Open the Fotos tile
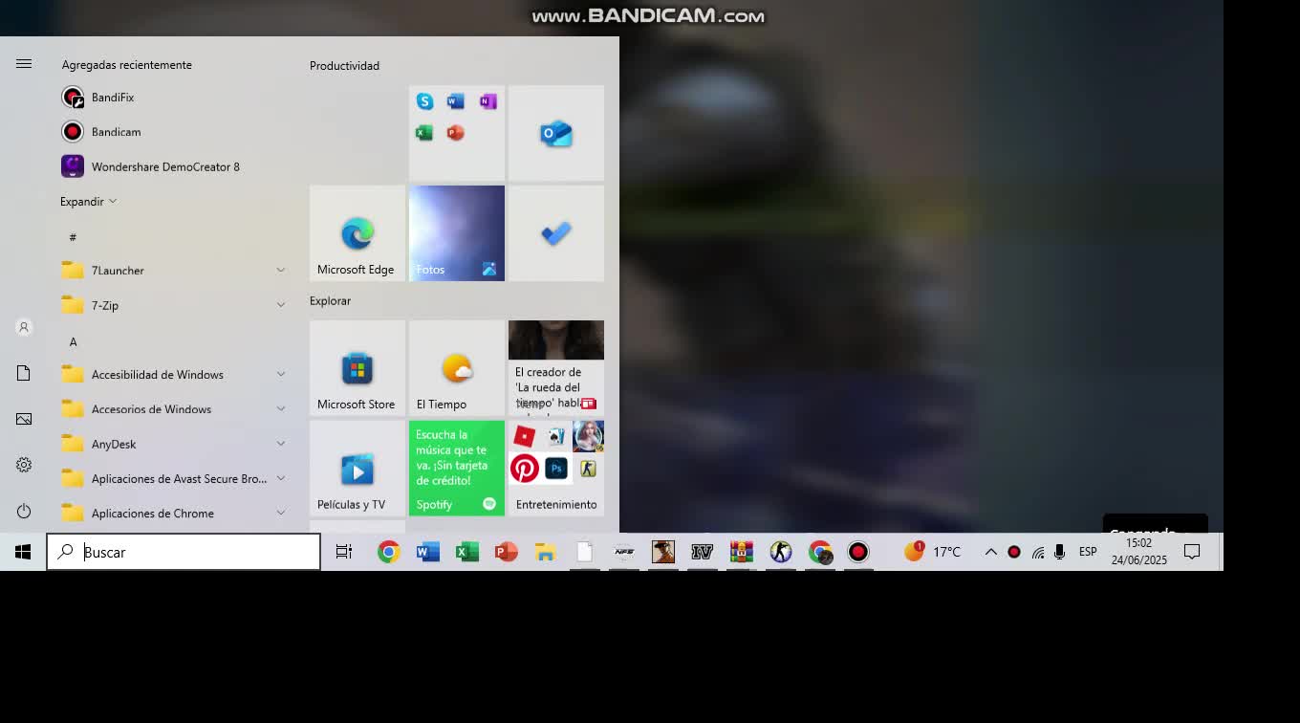 (x=457, y=233)
